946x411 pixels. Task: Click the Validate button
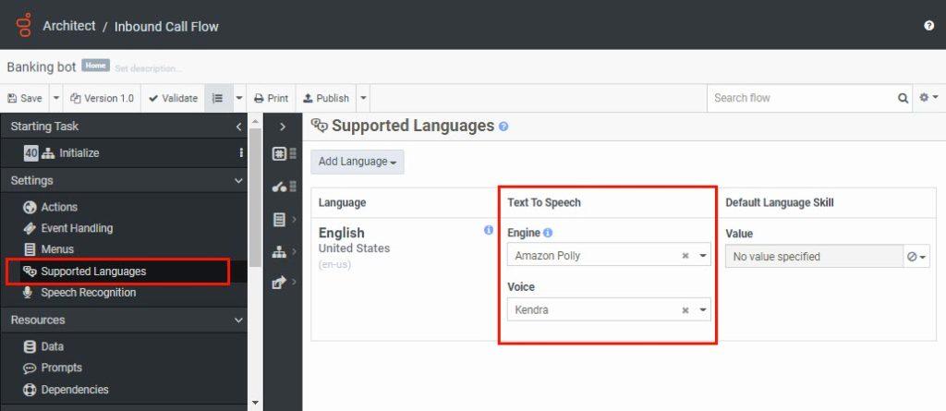point(173,98)
